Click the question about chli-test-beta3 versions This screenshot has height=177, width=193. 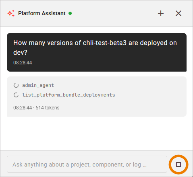tap(95, 47)
